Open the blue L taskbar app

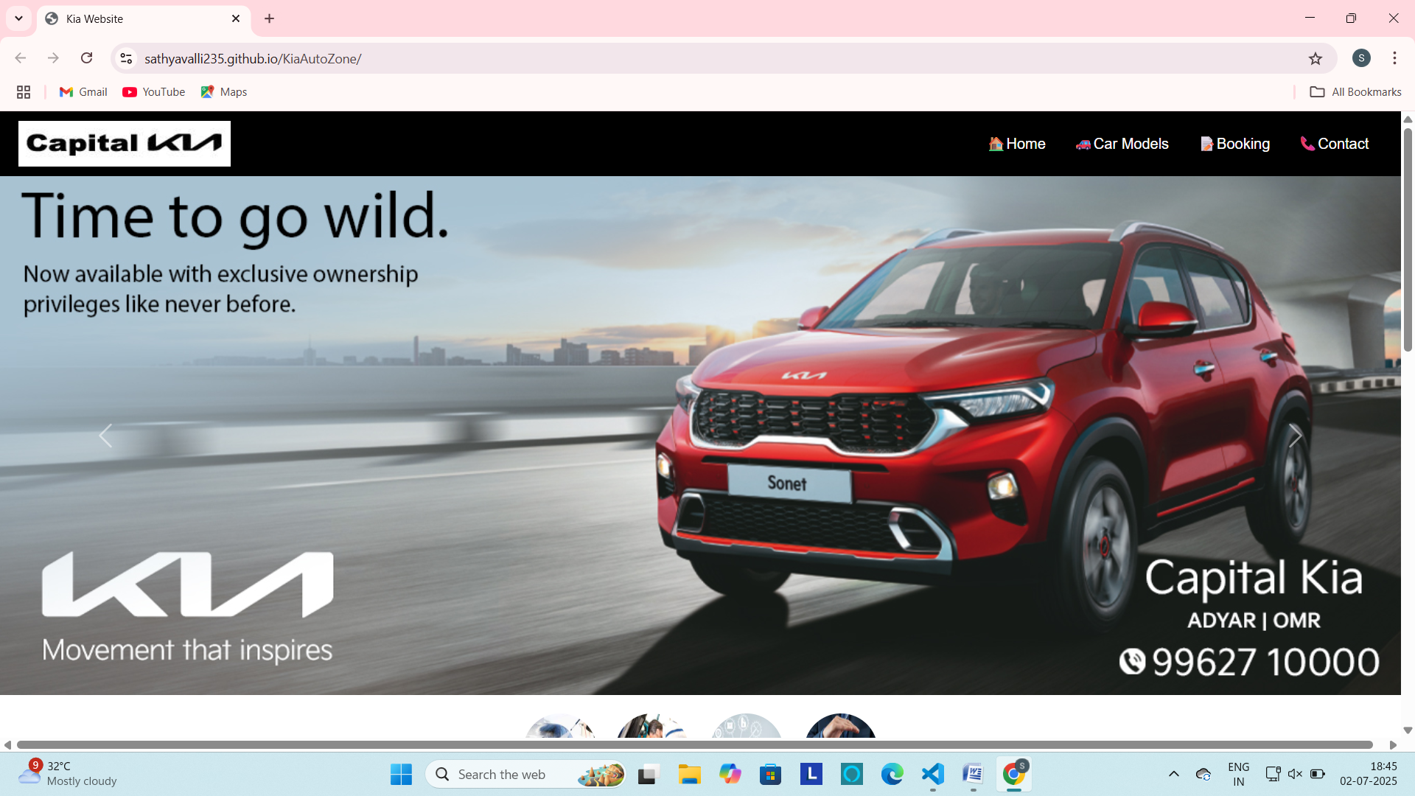(x=811, y=775)
